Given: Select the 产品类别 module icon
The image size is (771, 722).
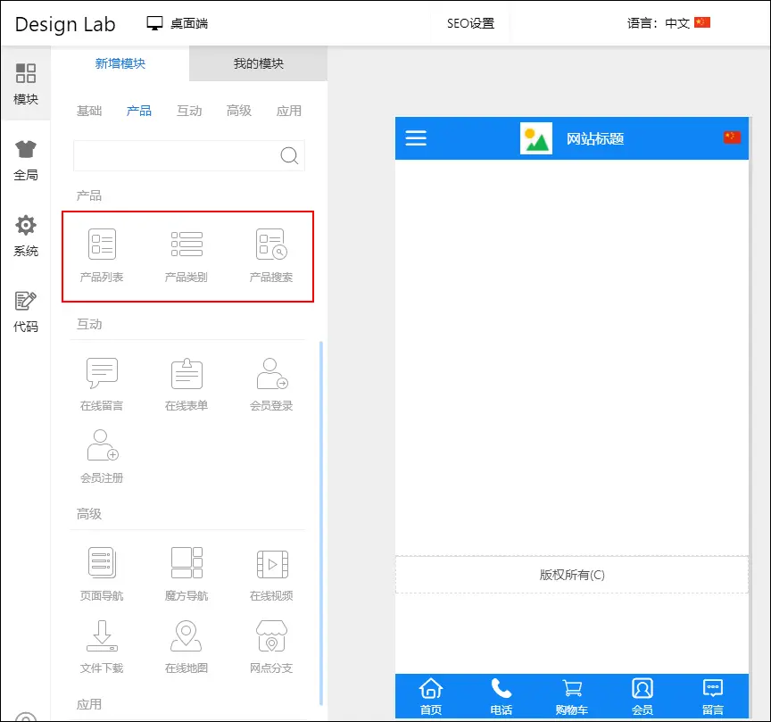Looking at the screenshot, I should tap(187, 245).
